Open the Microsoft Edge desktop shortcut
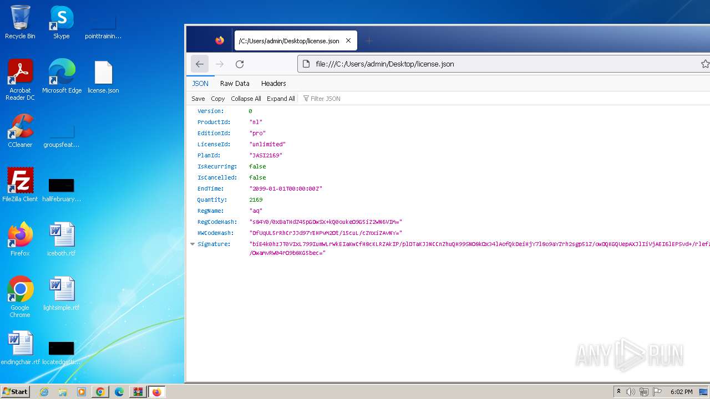 [x=62, y=76]
